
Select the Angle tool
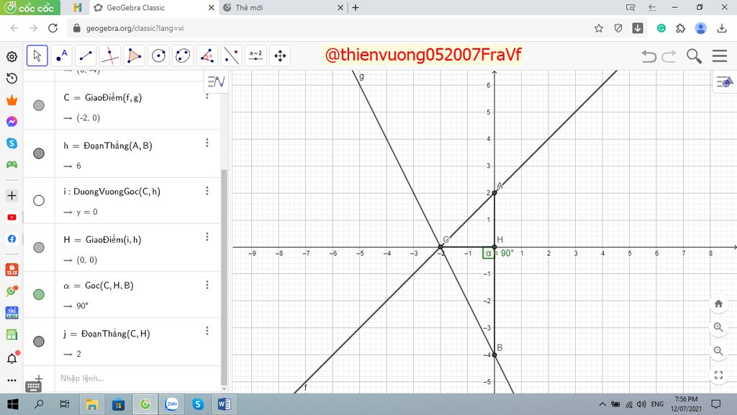207,56
